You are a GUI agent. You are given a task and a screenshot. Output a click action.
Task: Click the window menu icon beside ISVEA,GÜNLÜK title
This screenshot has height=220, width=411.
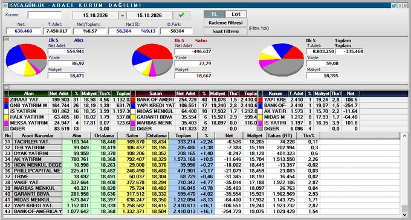coord(5,5)
